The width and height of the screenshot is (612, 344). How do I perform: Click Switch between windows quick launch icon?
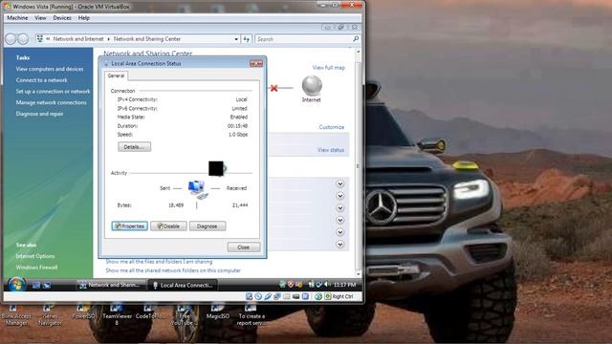47,285
